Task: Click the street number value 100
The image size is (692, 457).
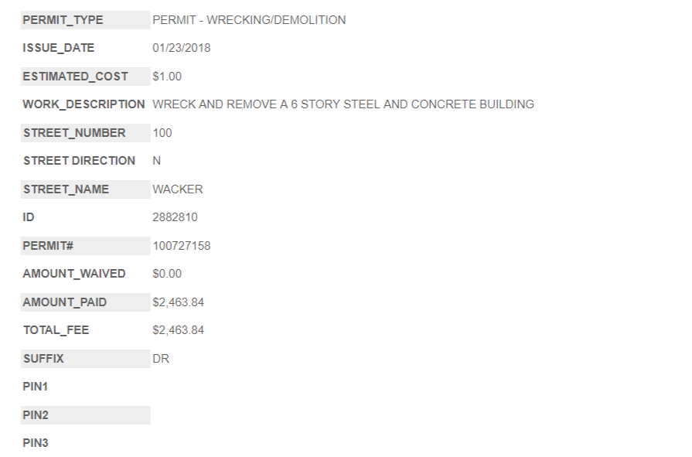Action: click(162, 133)
